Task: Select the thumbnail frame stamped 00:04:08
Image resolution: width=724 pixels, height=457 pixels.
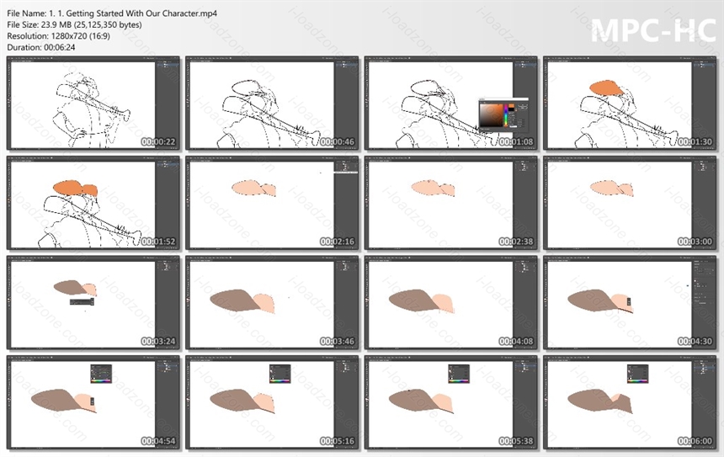Action: [x=451, y=303]
